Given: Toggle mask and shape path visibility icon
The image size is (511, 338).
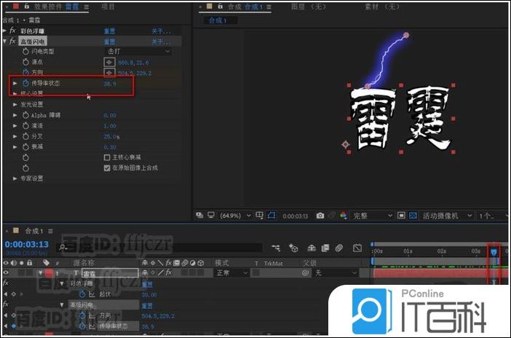Looking at the screenshot, I should (272, 216).
